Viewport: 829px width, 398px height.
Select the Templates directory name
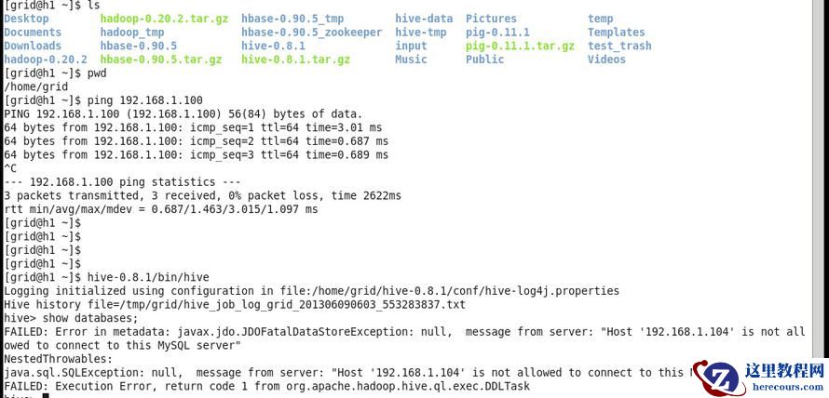(616, 33)
